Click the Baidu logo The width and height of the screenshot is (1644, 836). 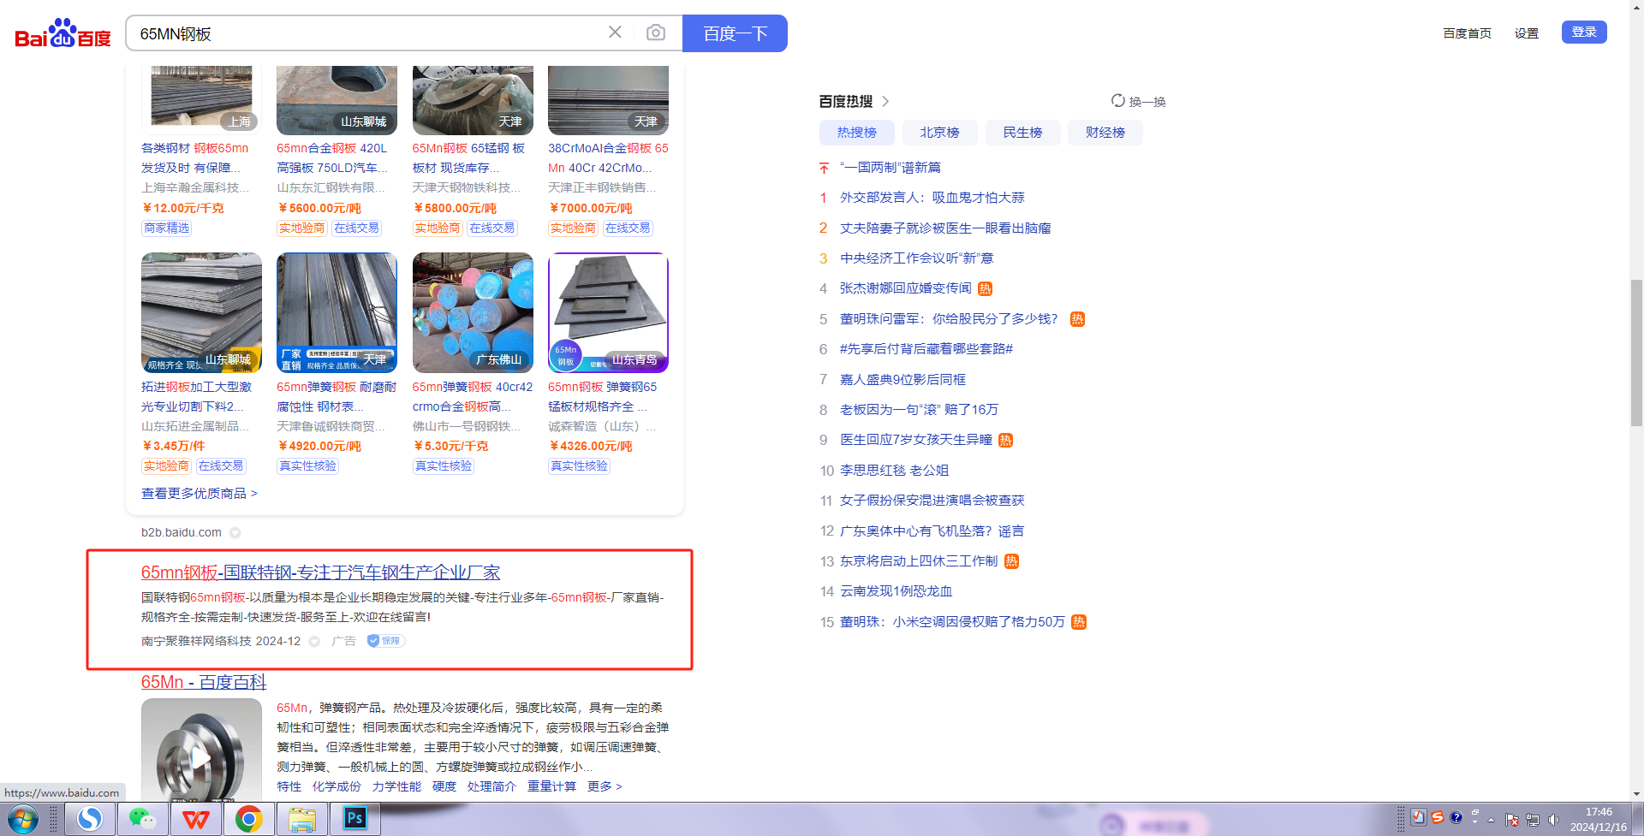[x=63, y=33]
